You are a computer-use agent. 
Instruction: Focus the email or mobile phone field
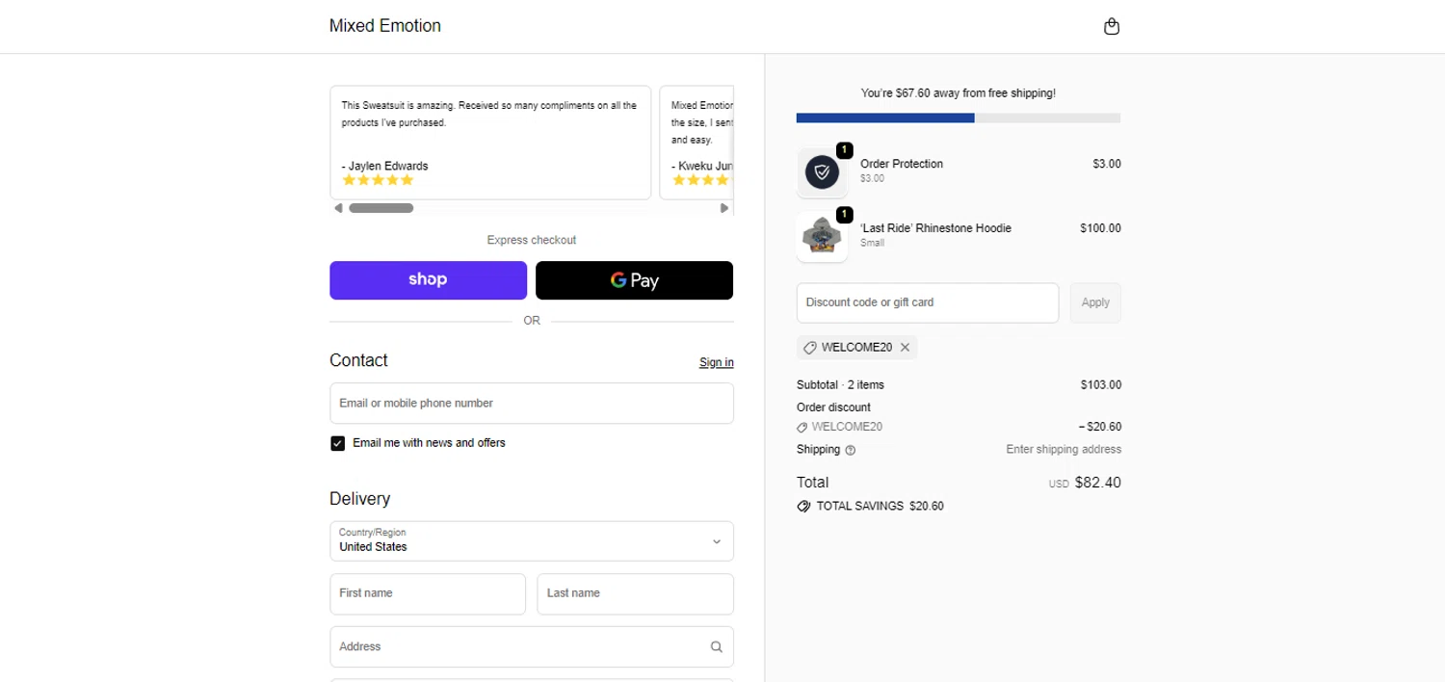pos(532,404)
